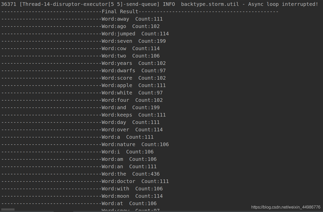Click the 'Word:four Count:102' line
Viewport: 323px width, 212px height.
click(x=82, y=100)
